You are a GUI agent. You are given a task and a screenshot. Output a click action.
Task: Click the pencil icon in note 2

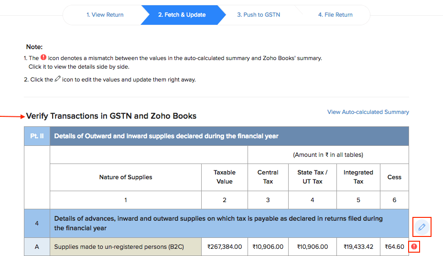point(57,79)
